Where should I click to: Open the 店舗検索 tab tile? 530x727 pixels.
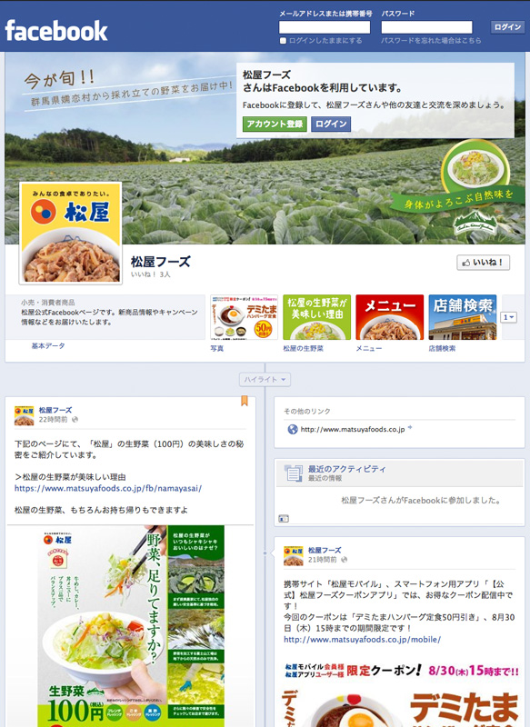click(463, 317)
